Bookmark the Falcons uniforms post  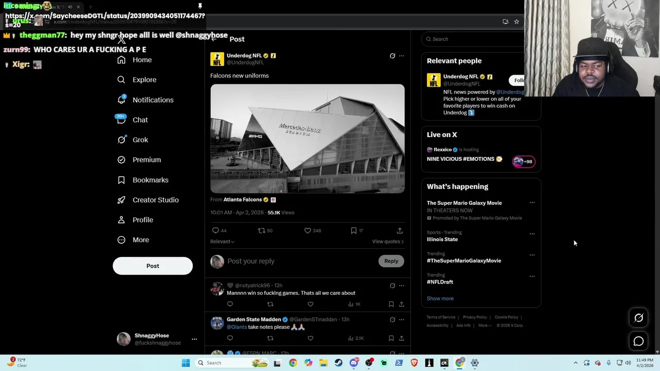pyautogui.click(x=354, y=230)
